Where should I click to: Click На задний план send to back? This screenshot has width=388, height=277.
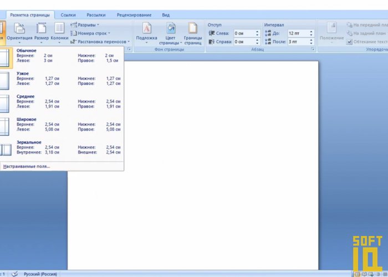pos(366,33)
